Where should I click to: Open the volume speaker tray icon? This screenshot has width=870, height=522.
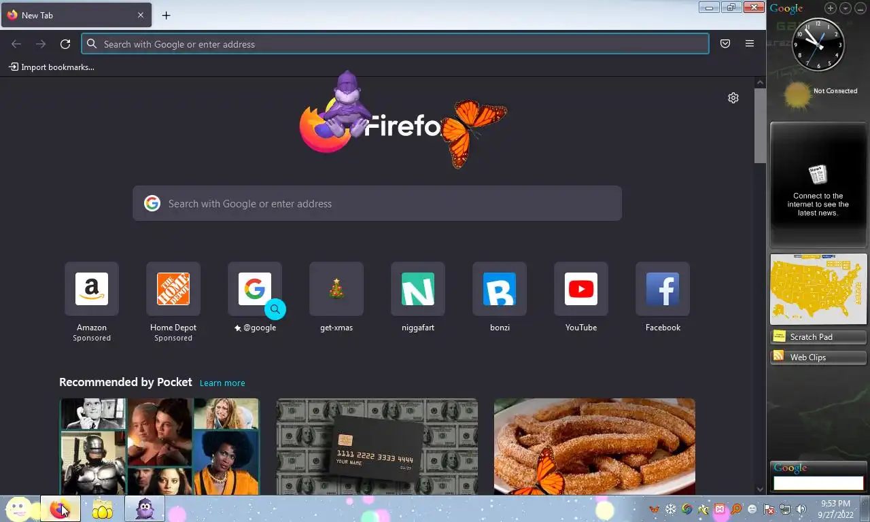[x=801, y=508]
